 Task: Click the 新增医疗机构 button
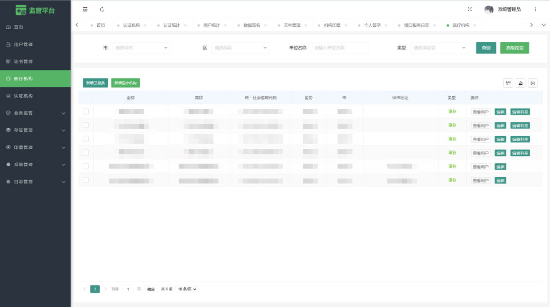125,83
